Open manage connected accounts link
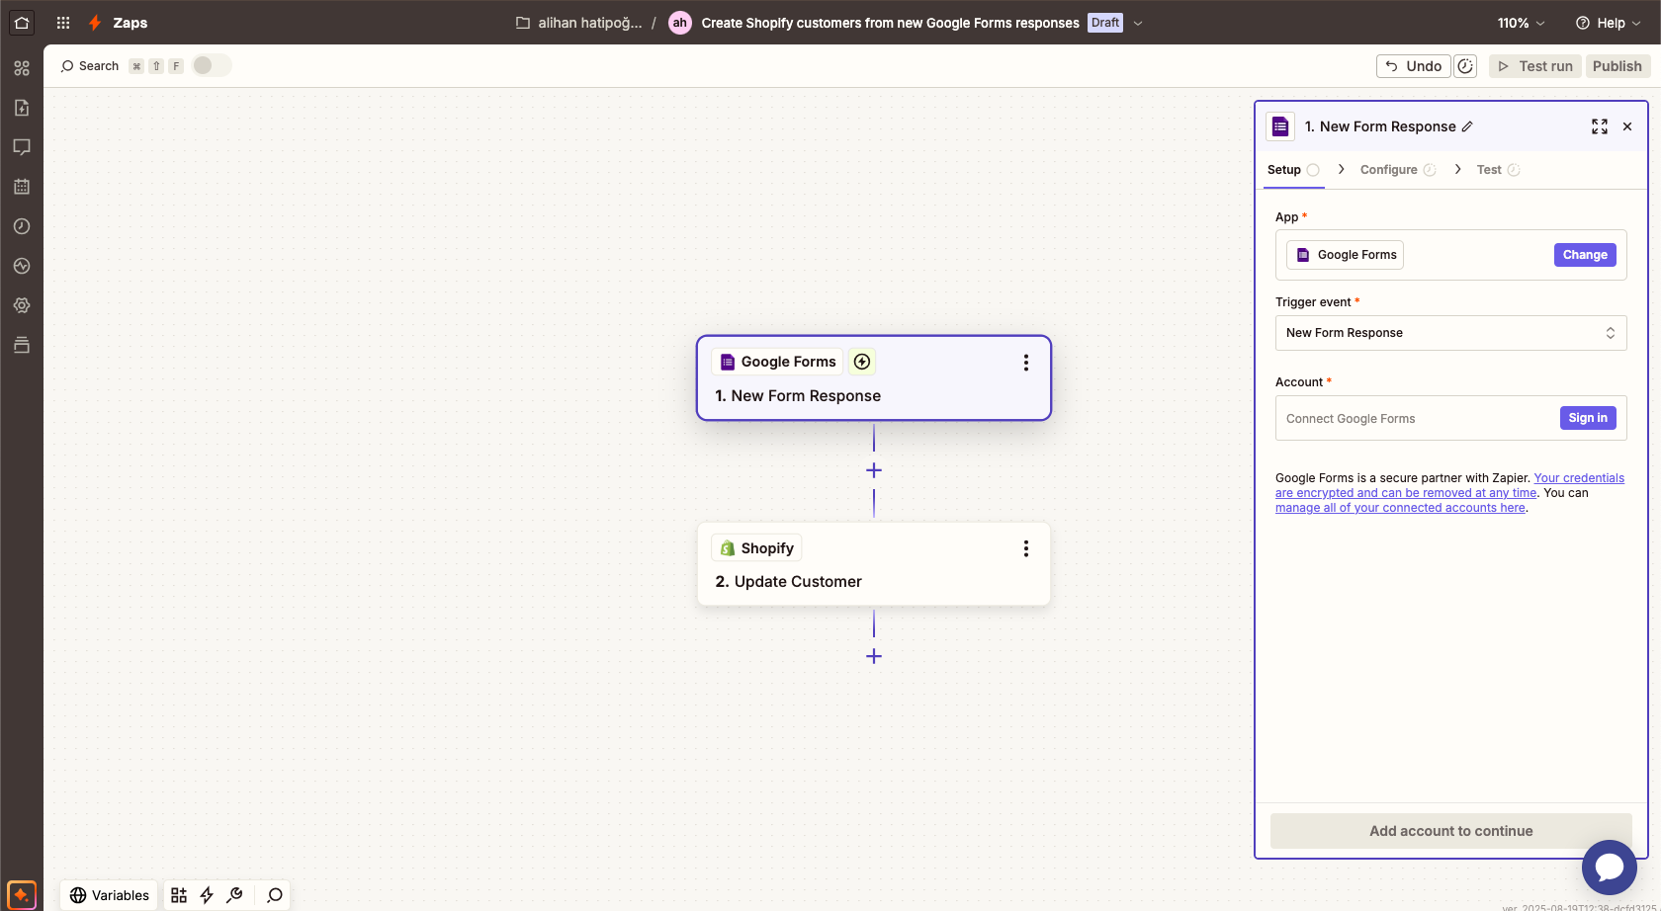Viewport: 1661px width, 911px height. (x=1399, y=508)
